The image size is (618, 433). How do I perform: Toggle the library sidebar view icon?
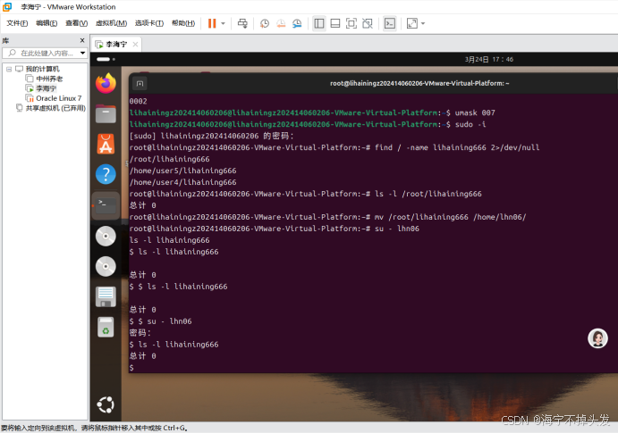tap(319, 23)
